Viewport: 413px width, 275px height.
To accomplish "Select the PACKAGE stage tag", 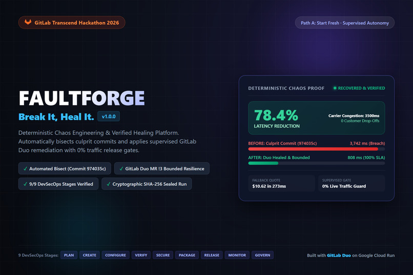I will (187, 255).
